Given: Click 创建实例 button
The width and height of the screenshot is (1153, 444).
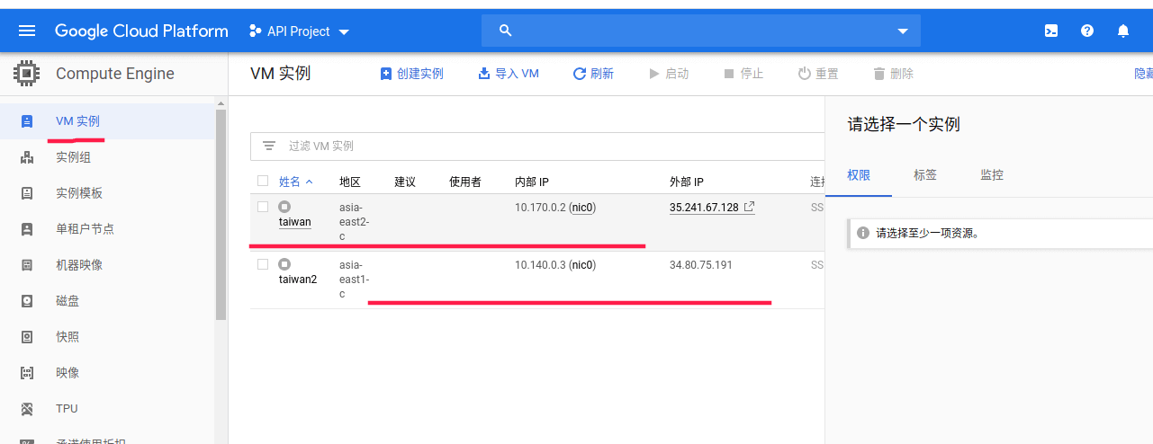Looking at the screenshot, I should pos(412,74).
